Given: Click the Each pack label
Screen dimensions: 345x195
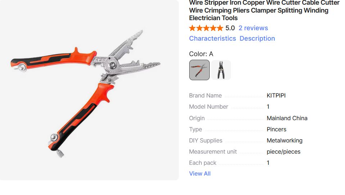Looking at the screenshot, I should pos(203,163).
